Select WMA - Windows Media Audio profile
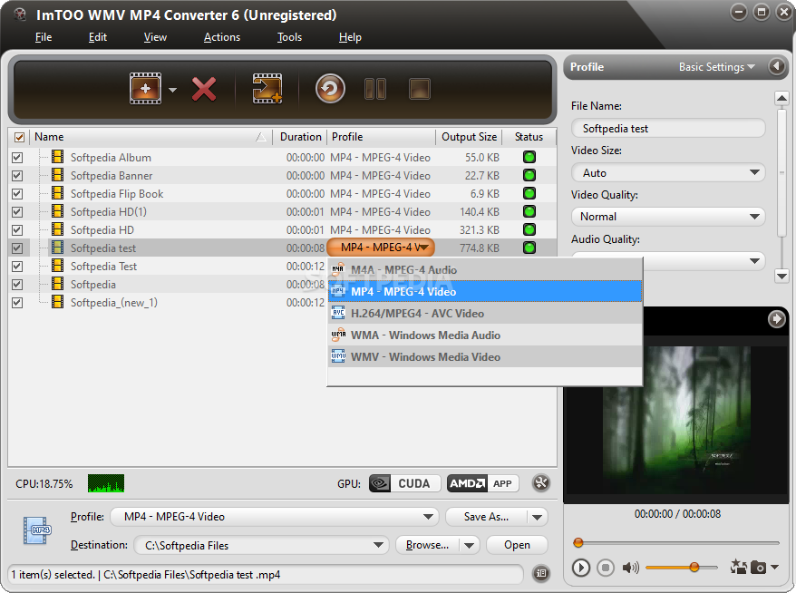This screenshot has width=796, height=593. pos(485,335)
